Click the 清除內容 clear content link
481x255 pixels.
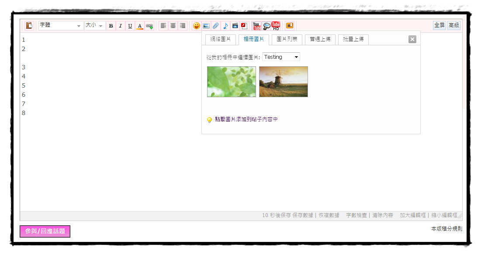[x=383, y=215]
